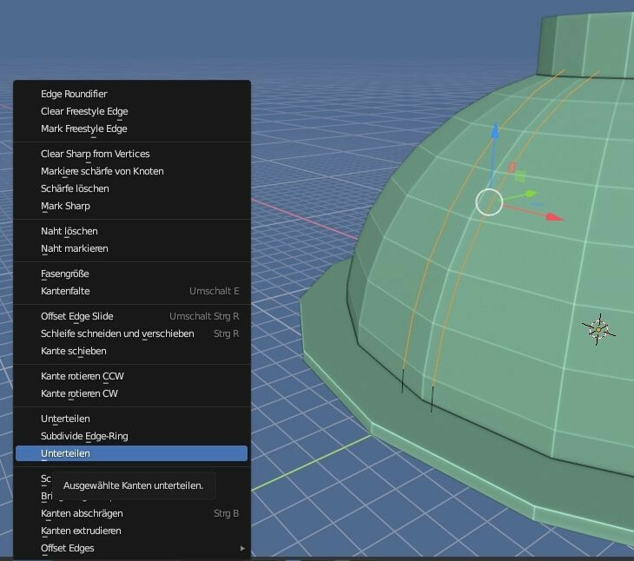Click the red X-axis gizmo arrow
Viewport: 634px width, 561px height.
click(555, 217)
